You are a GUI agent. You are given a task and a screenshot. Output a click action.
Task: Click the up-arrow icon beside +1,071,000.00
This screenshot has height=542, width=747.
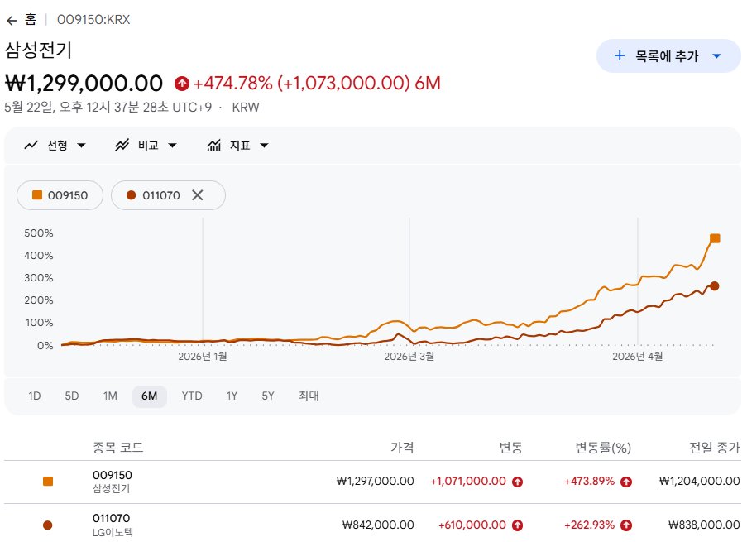[517, 482]
